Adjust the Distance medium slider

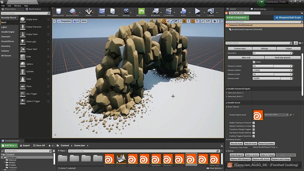[272, 66]
